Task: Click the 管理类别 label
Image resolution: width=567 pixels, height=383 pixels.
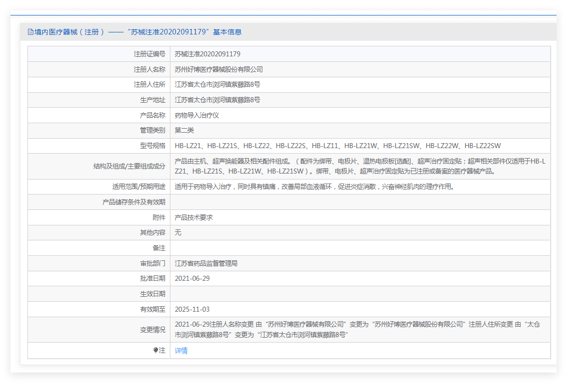Action: coord(152,130)
